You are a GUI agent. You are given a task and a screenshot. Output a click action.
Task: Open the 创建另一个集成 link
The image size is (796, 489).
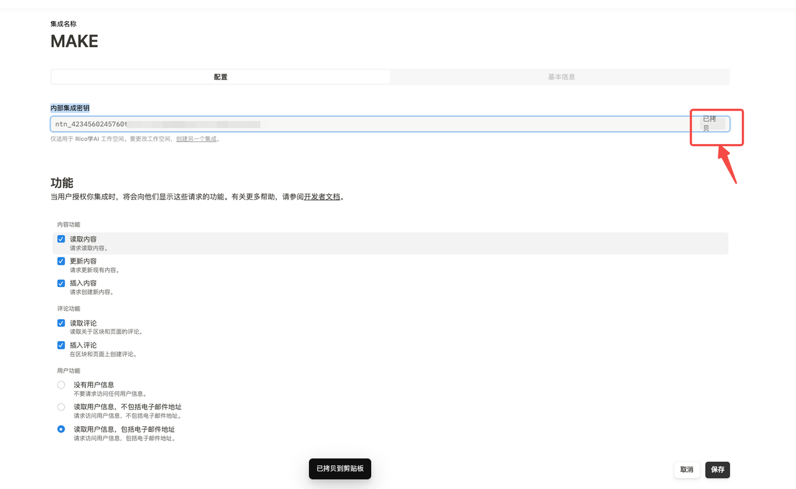coord(197,139)
